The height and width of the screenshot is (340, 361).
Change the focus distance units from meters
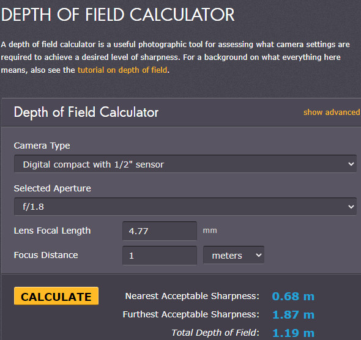coord(234,255)
